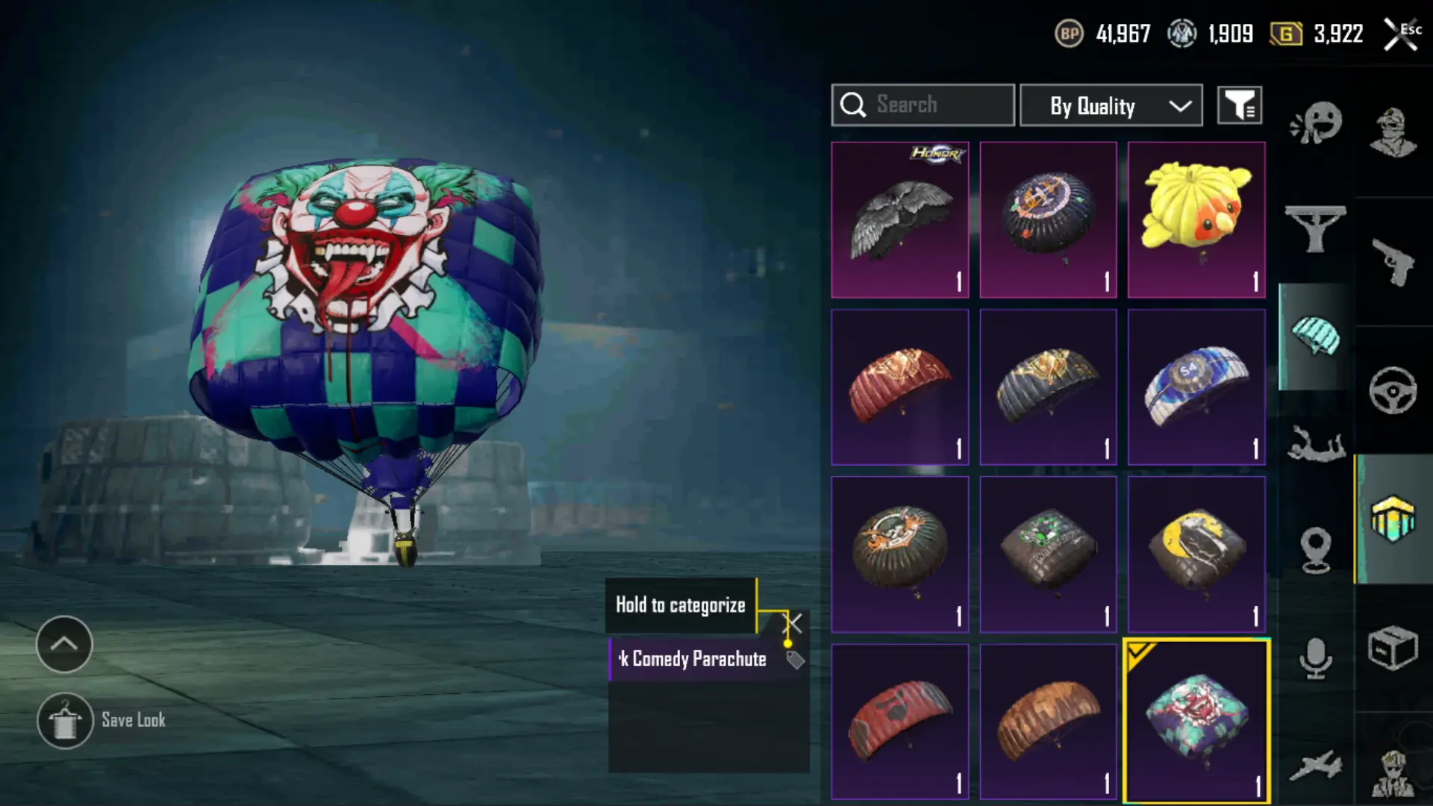
Task: Select the microphone voice pack category
Action: coord(1316,658)
